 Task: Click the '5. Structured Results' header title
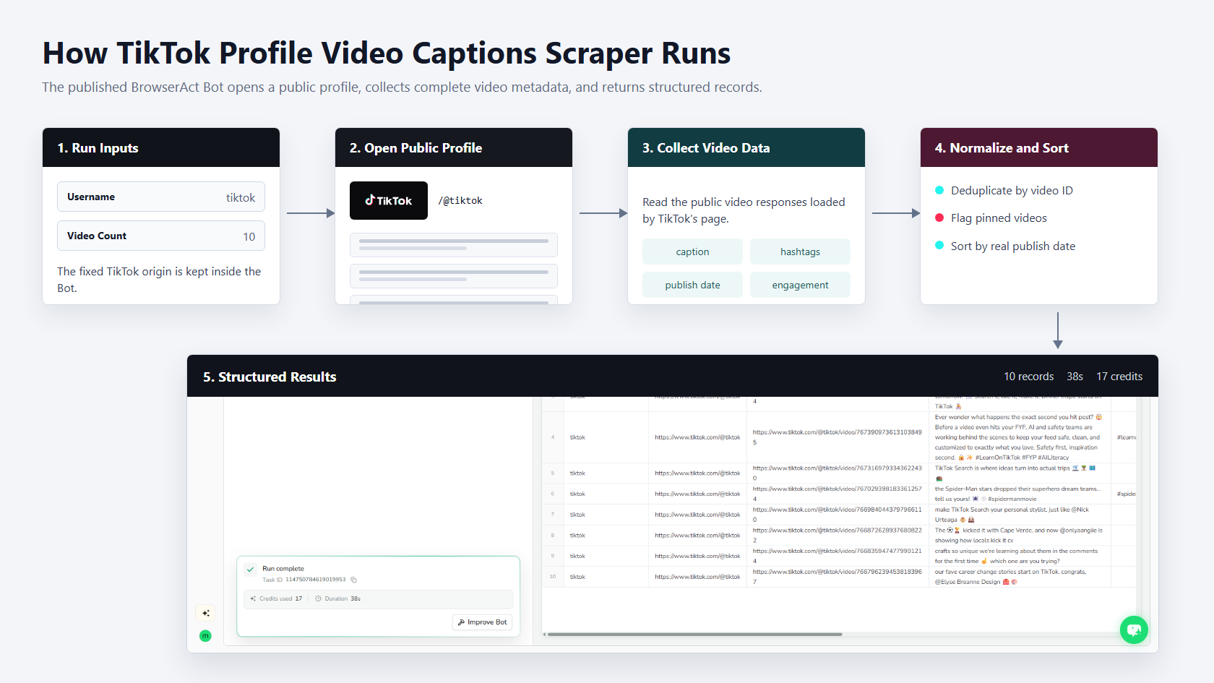click(x=270, y=377)
